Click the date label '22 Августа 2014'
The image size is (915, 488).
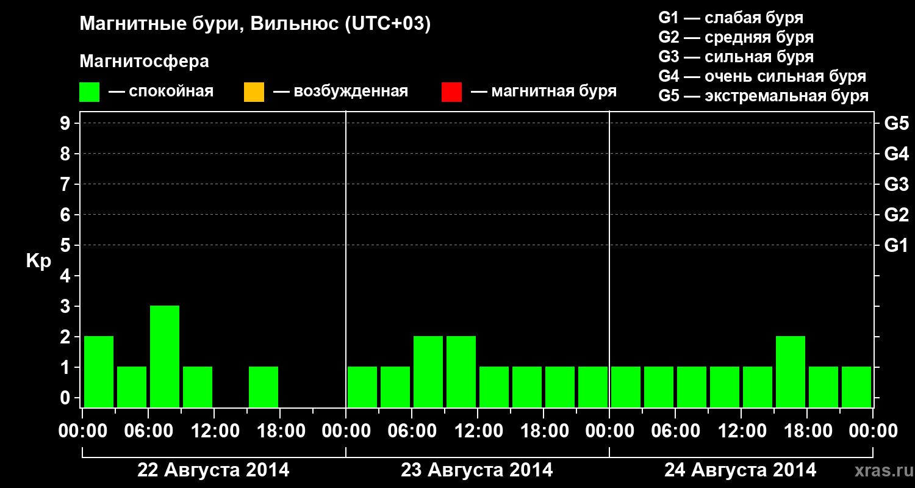point(213,470)
